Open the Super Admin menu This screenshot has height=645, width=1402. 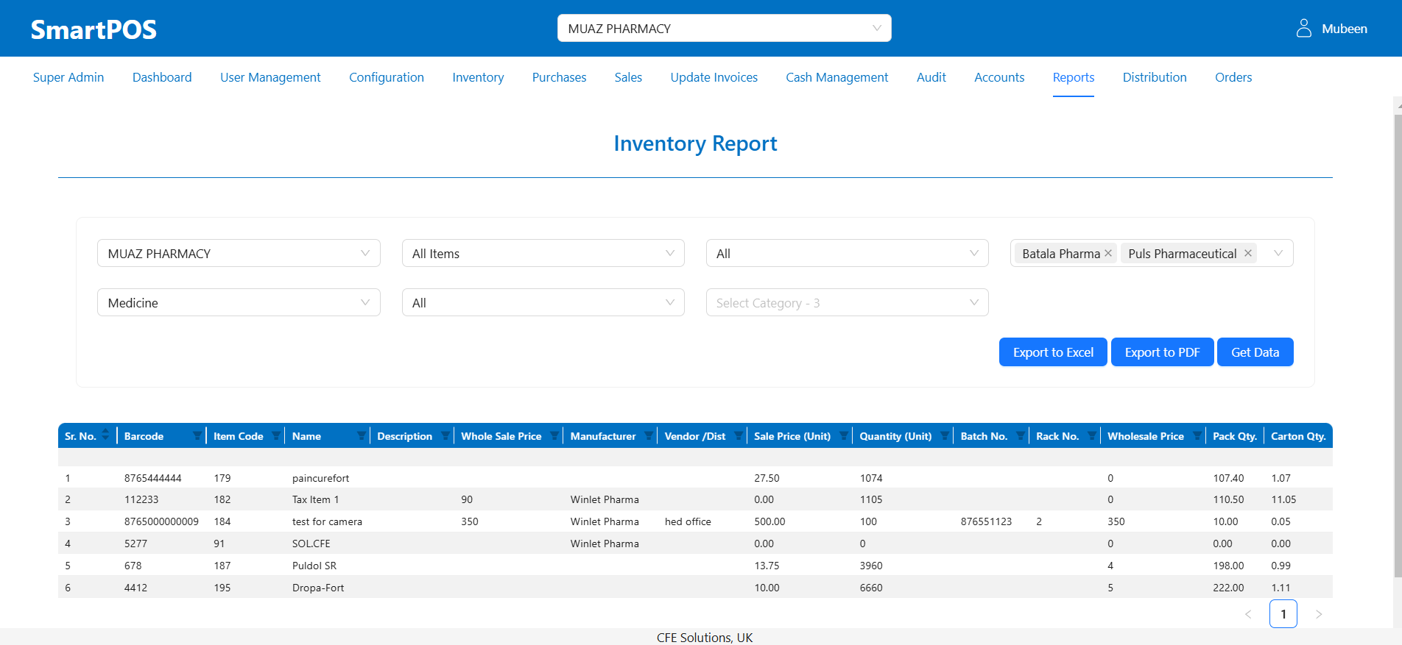click(x=68, y=77)
